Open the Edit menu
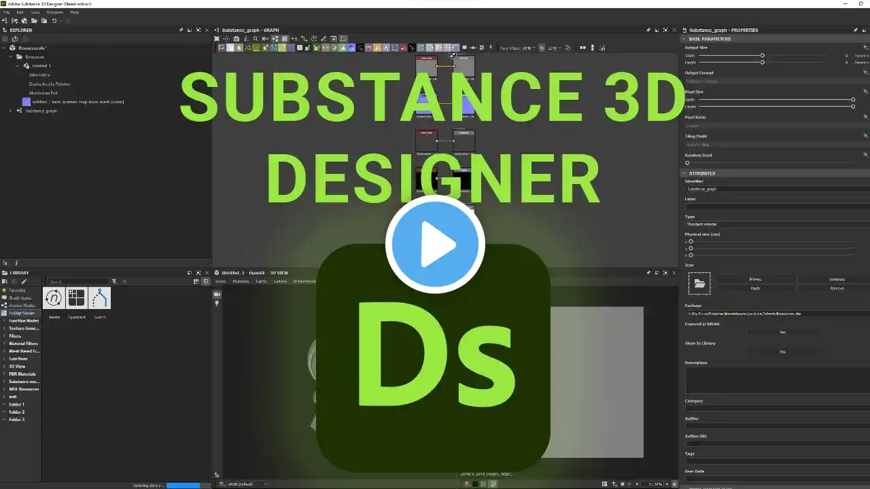Screen dimensions: 870x489 (20, 12)
